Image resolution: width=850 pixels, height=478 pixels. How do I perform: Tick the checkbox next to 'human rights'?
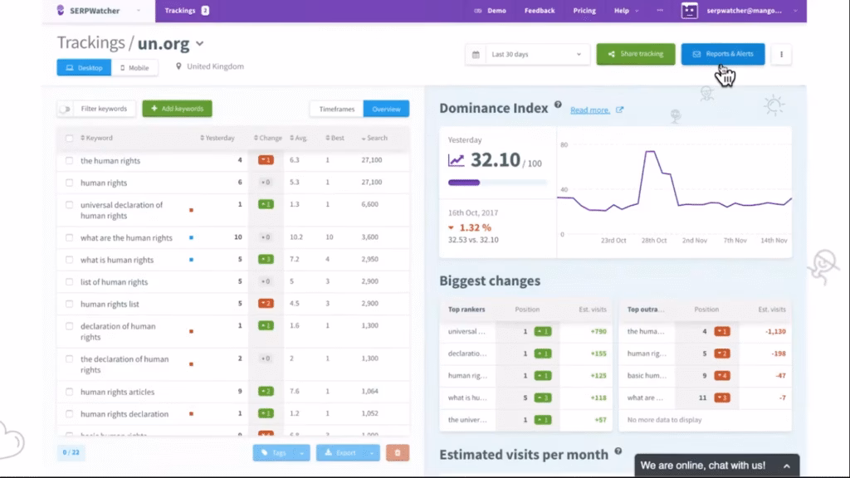[71, 183]
